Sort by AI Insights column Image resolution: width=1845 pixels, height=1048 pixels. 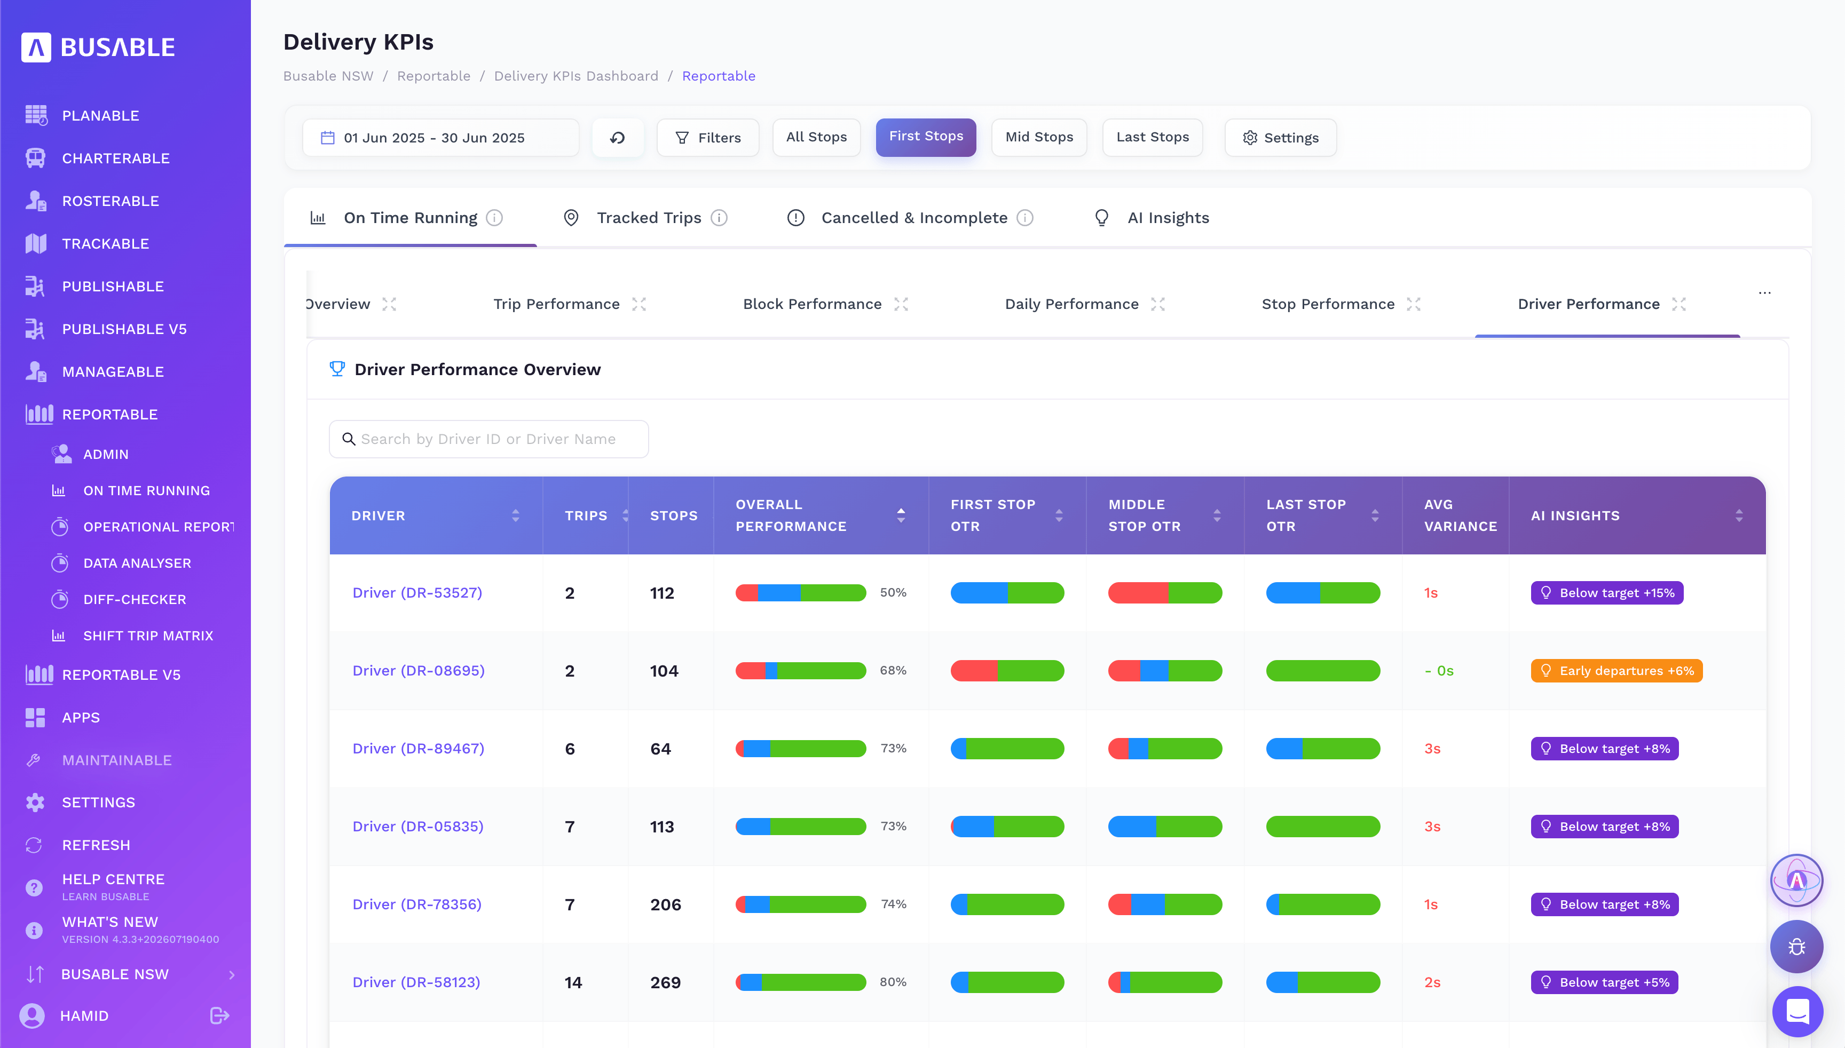[1738, 515]
